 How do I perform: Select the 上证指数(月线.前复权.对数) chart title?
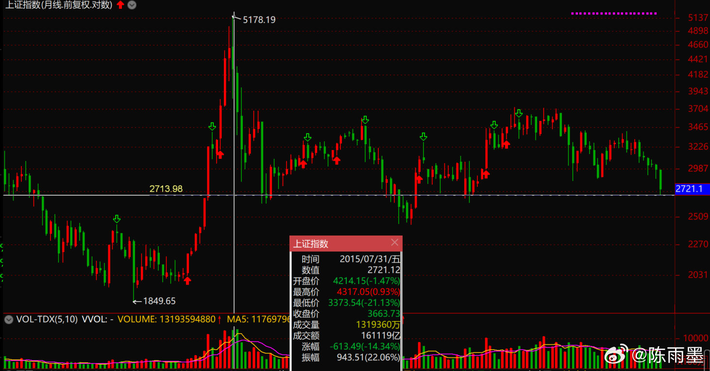(x=59, y=5)
